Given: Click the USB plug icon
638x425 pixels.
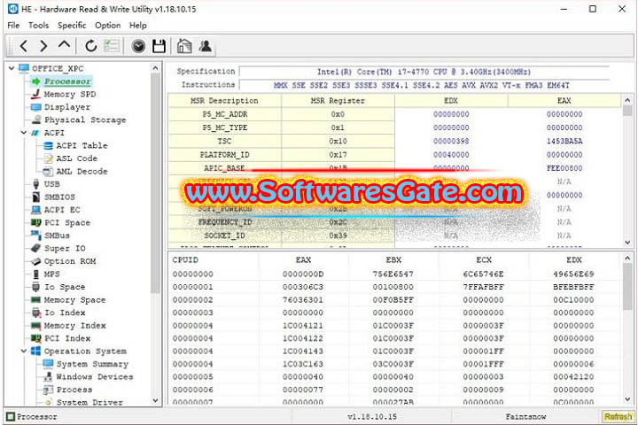Looking at the screenshot, I should pos(36,184).
